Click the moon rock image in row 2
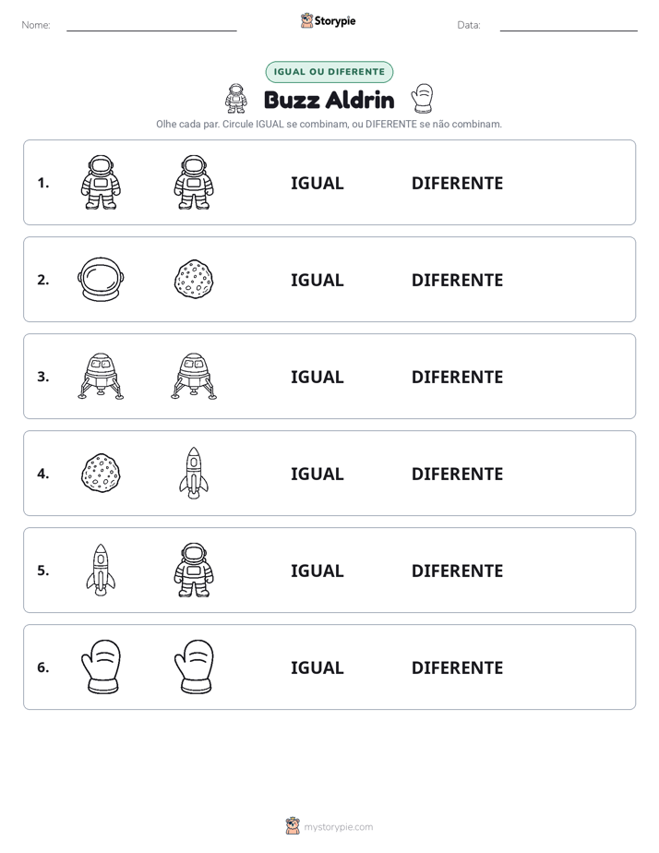Viewport: 659px width, 853px height. tap(194, 279)
